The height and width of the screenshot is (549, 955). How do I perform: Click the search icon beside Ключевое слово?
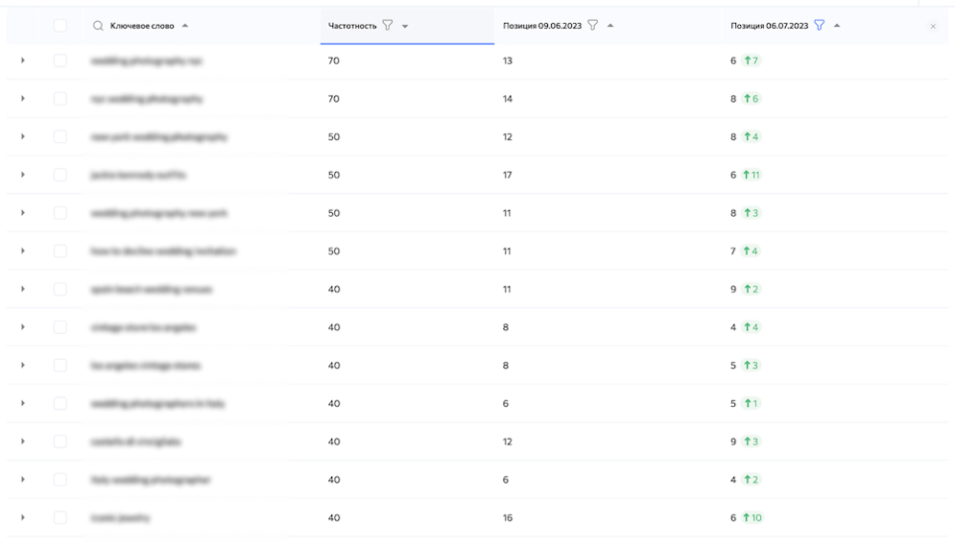[97, 26]
